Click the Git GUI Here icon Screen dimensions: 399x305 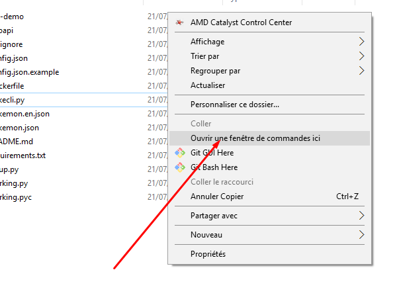(x=180, y=153)
